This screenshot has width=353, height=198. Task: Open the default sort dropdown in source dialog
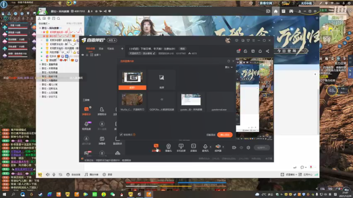[x=229, y=67]
